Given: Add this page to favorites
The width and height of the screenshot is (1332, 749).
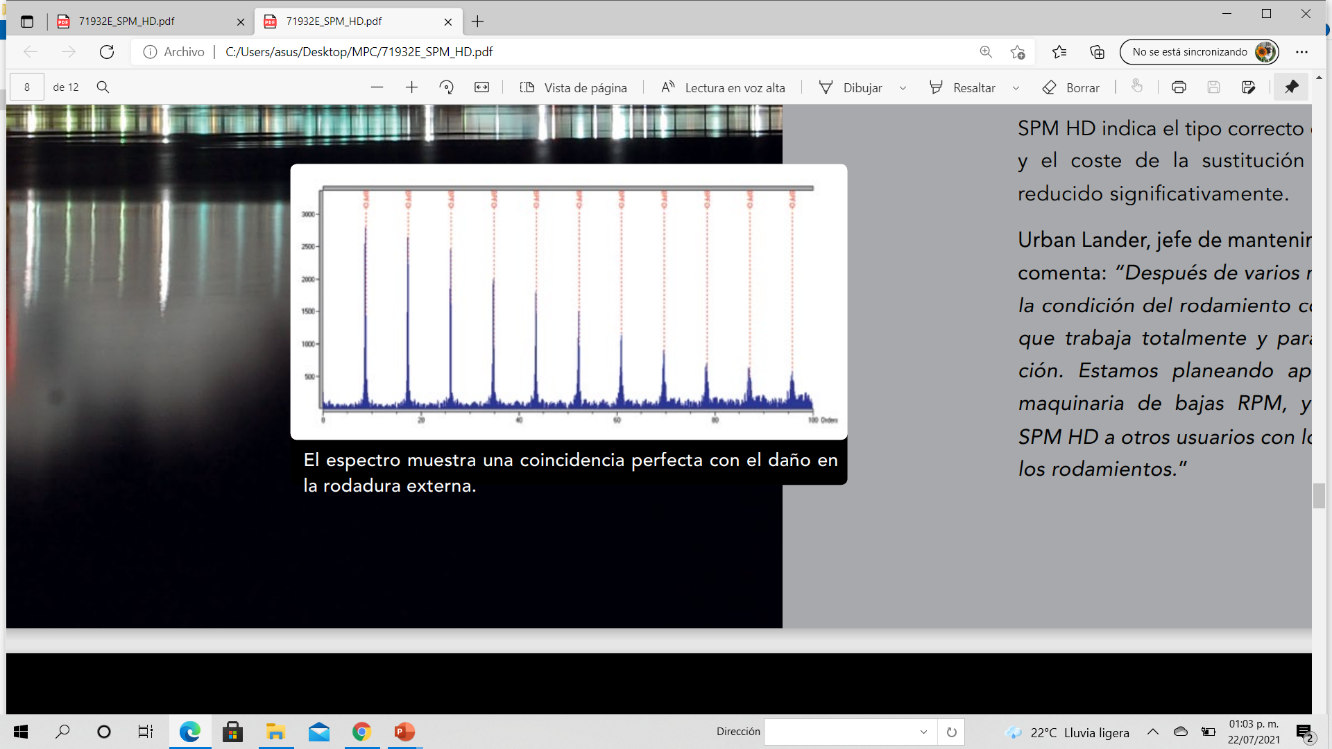Looking at the screenshot, I should (1018, 52).
